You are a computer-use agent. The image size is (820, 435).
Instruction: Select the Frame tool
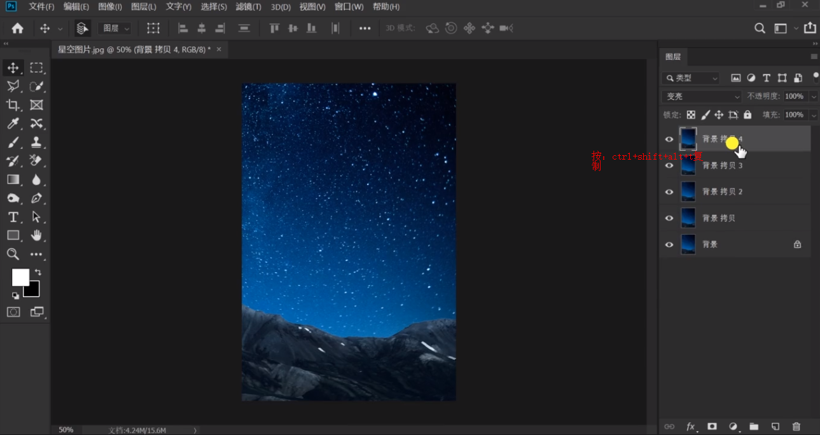coord(36,105)
